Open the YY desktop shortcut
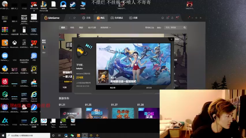This screenshot has width=246, height=138. (x=34, y=70)
